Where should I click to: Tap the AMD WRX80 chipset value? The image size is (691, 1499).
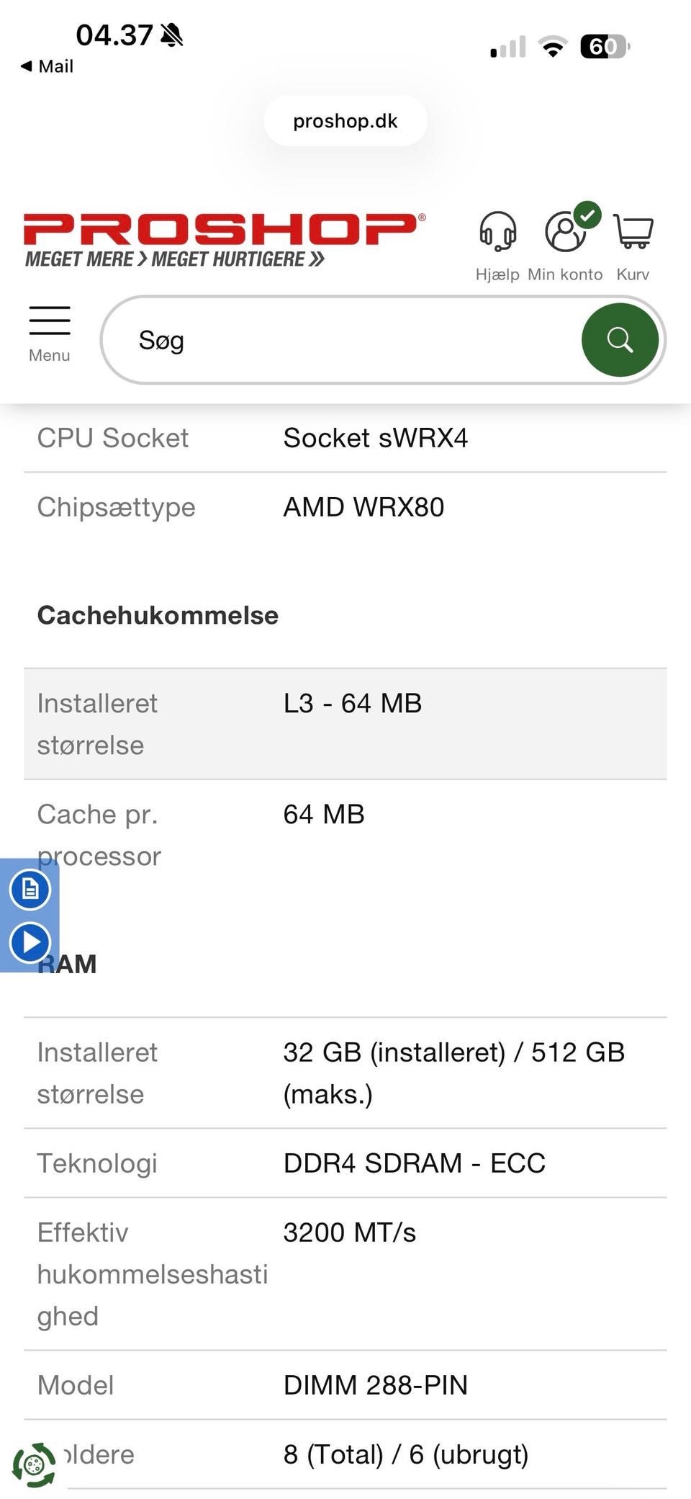pos(363,507)
